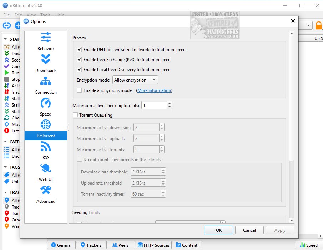Open the Speed options page
The image size is (323, 250).
click(46, 107)
